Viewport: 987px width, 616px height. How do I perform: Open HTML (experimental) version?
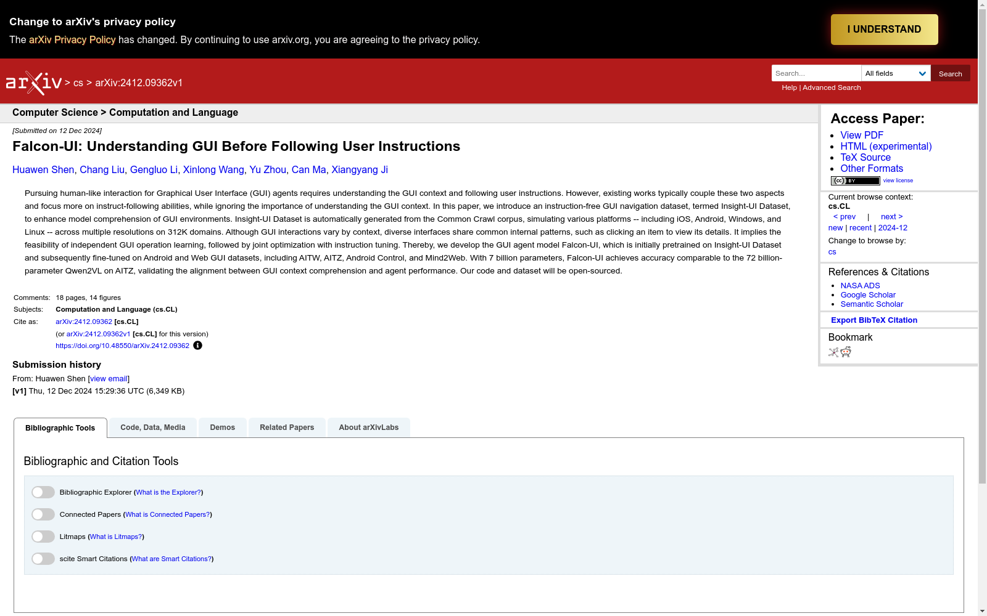pyautogui.click(x=886, y=146)
